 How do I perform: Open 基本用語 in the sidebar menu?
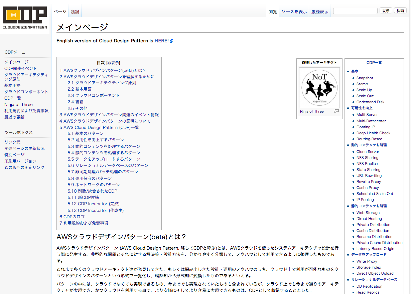12,85
